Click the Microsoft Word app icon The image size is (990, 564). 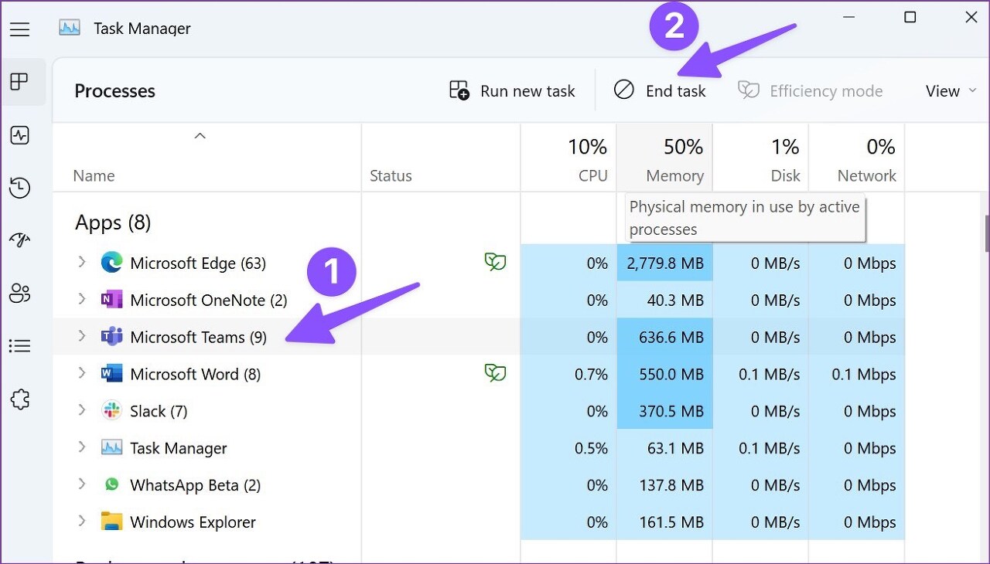coord(111,374)
